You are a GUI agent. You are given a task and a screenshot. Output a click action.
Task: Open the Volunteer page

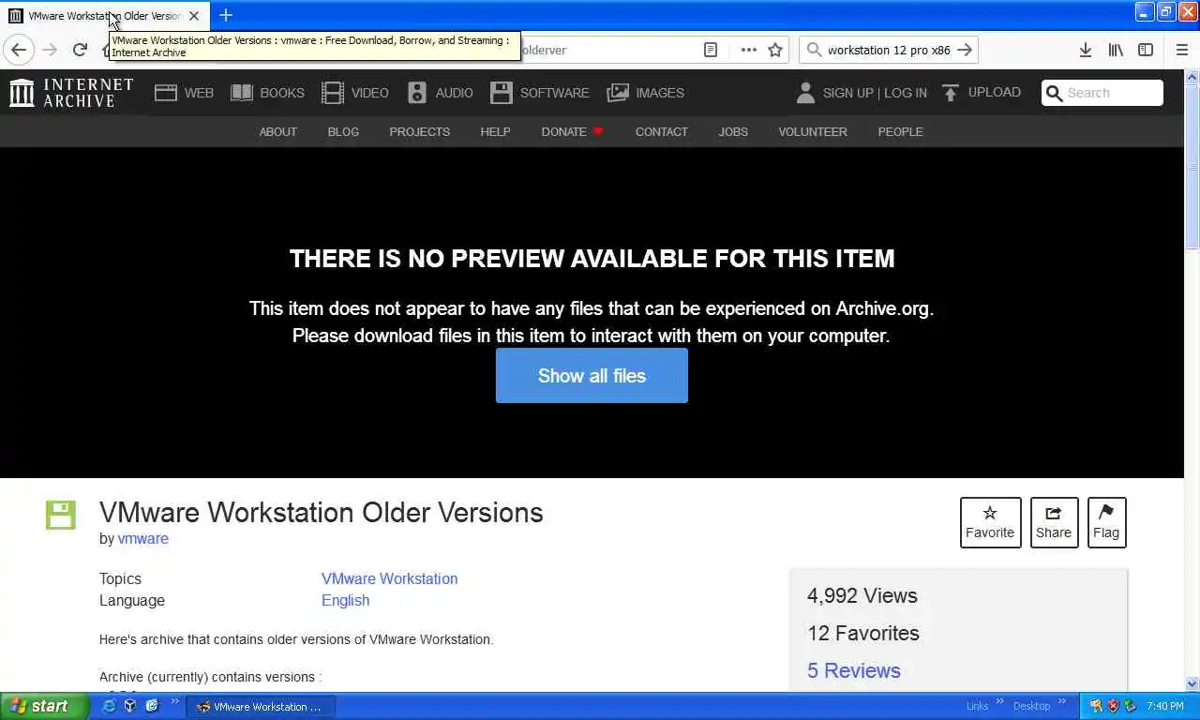coord(813,131)
